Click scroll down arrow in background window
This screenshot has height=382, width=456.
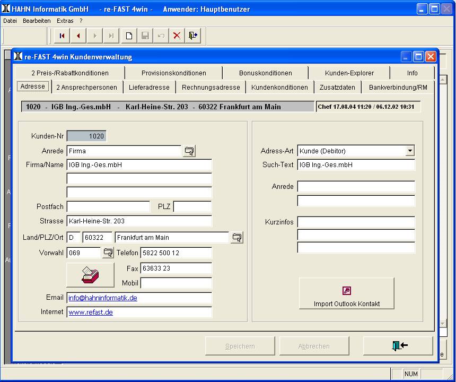[x=443, y=324]
